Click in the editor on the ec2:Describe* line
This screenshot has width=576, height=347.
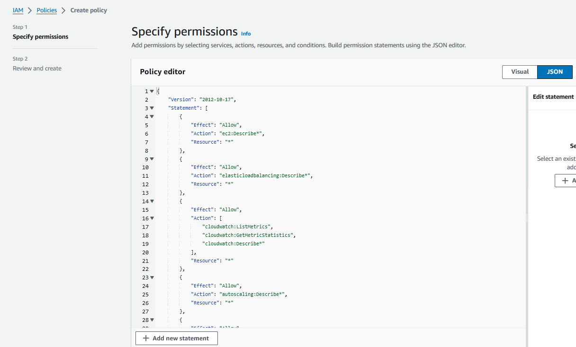pos(242,134)
